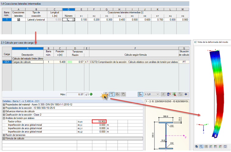Click the Lateral y torsional cell
The width and height of the screenshot is (231, 152).
36,19
